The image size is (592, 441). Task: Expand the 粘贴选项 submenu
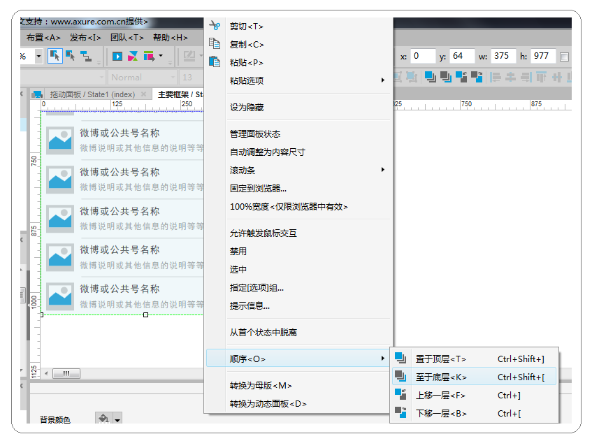[x=382, y=80]
